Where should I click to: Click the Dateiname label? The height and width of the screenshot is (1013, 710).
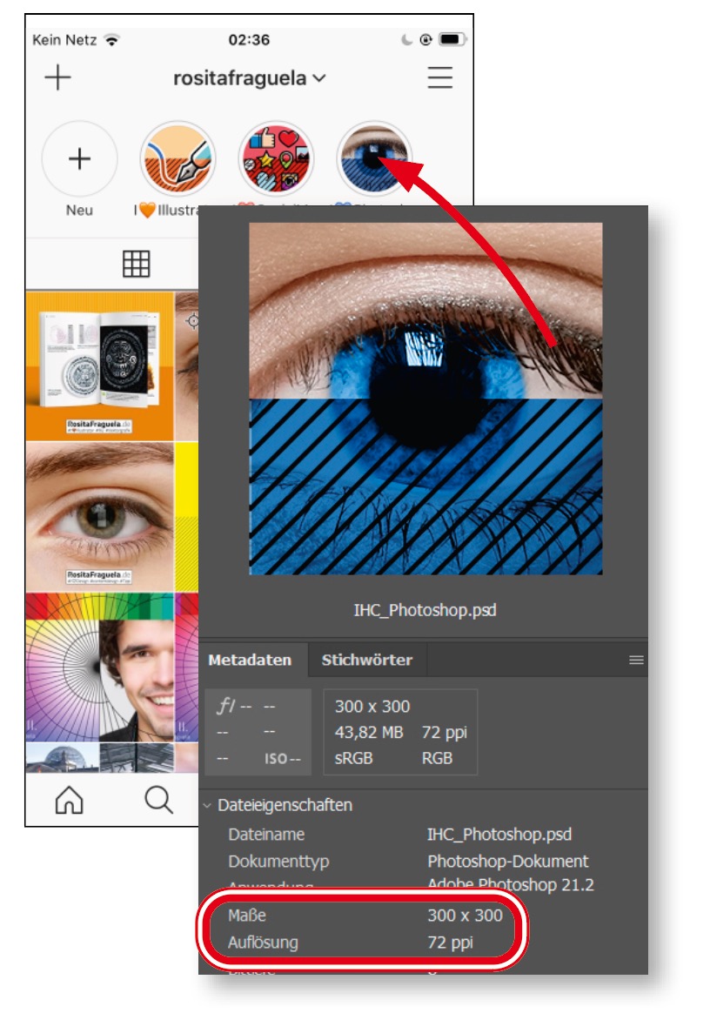point(266,834)
